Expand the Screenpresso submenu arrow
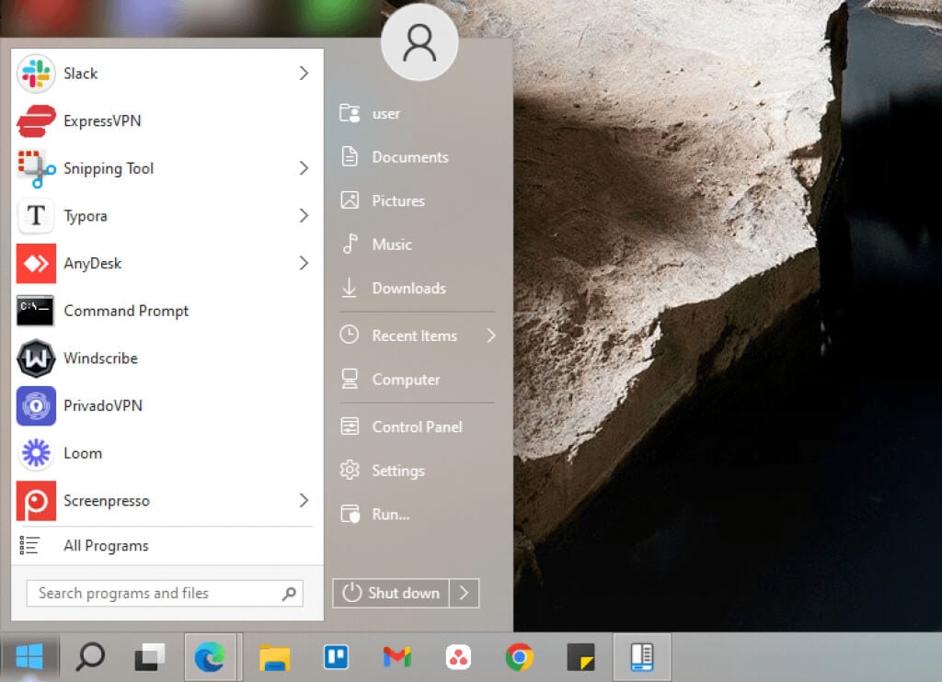The width and height of the screenshot is (942, 682). (x=304, y=501)
